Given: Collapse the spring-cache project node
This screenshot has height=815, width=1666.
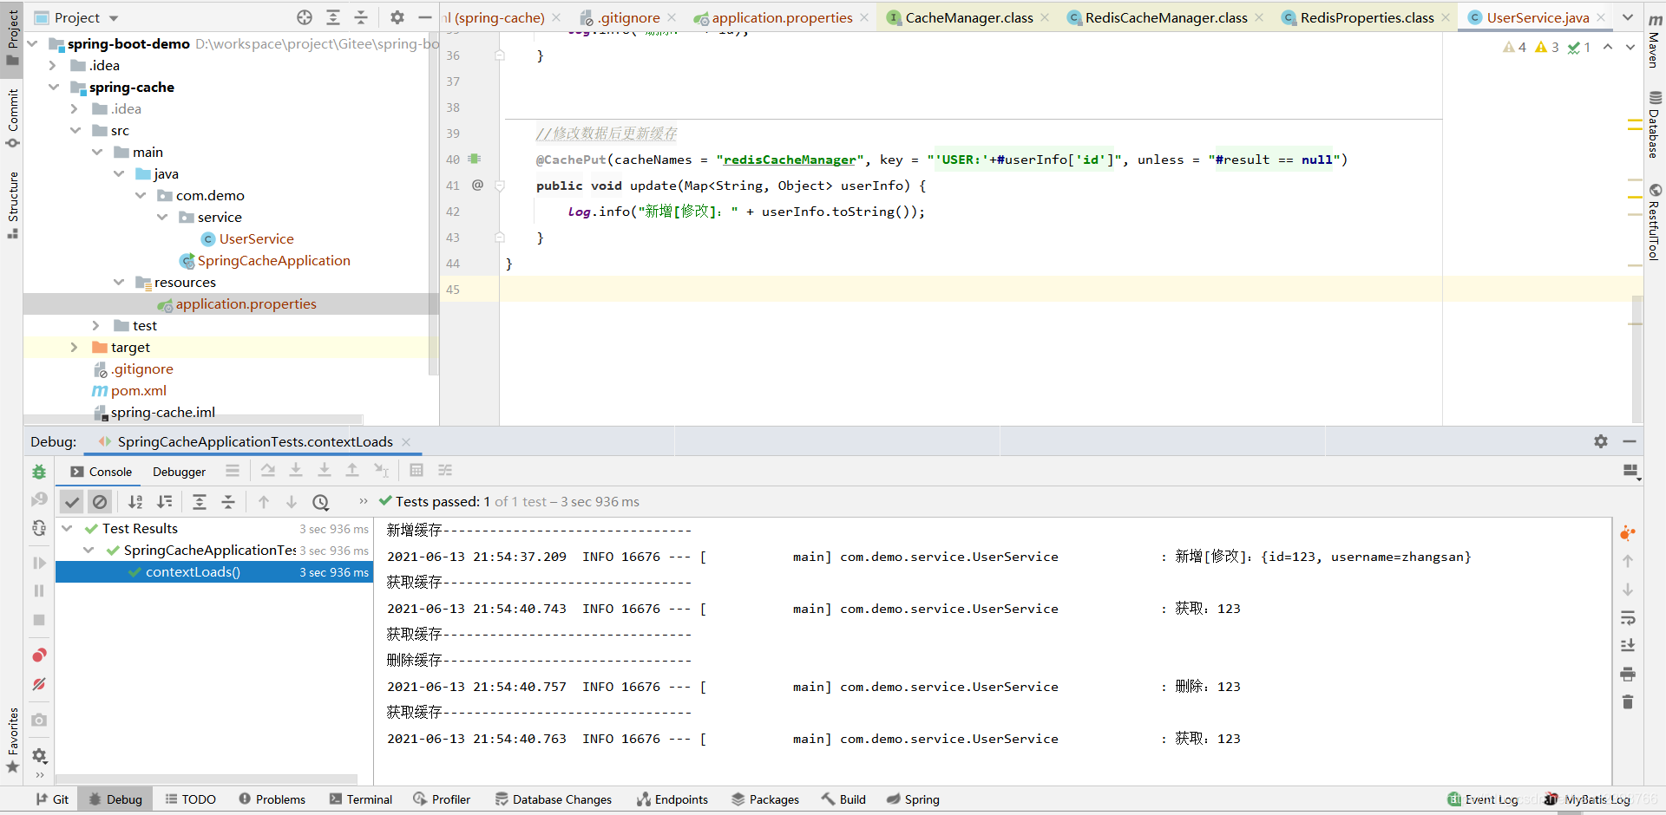Looking at the screenshot, I should click(x=54, y=87).
